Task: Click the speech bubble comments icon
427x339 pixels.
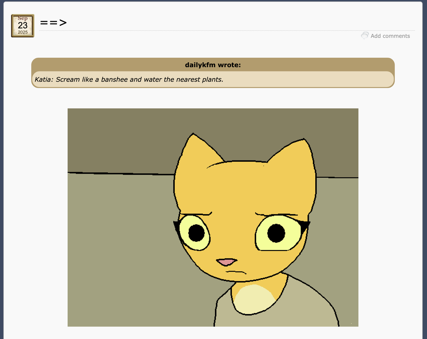Action: (365, 36)
